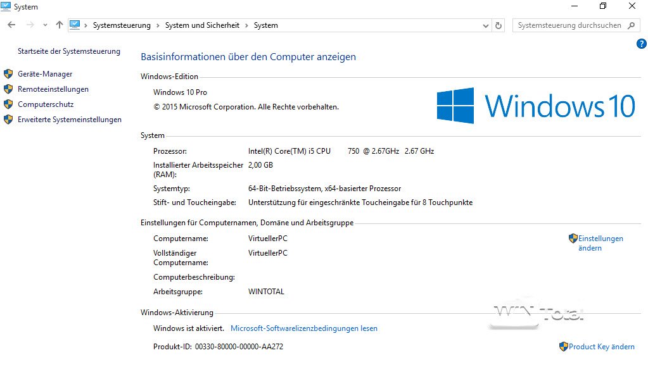The height and width of the screenshot is (367, 648).
Task: Click the shield icon beside Computerschutz
Action: 8,104
